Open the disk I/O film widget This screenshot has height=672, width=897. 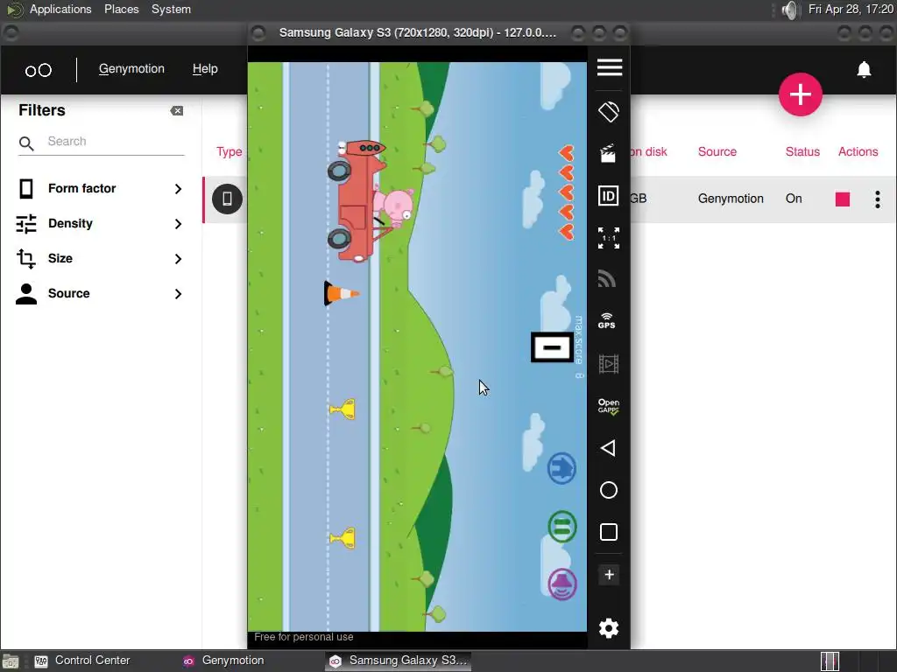coord(608,364)
